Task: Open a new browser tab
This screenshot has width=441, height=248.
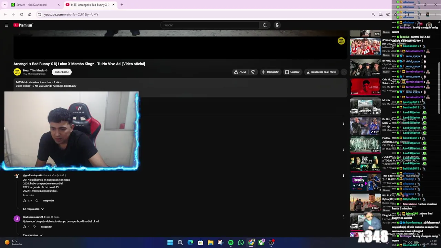Action: click(x=122, y=4)
